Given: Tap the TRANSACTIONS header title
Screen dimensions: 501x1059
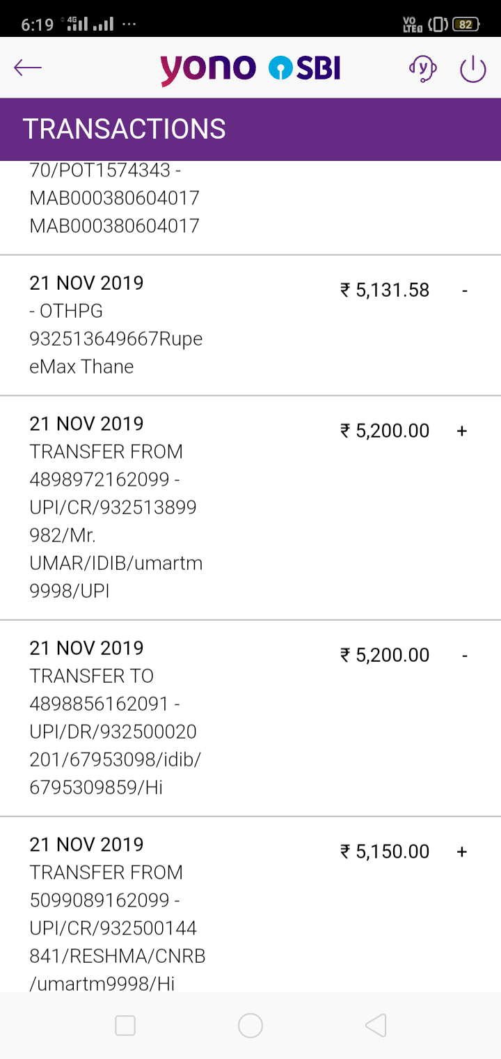Looking at the screenshot, I should tap(125, 130).
